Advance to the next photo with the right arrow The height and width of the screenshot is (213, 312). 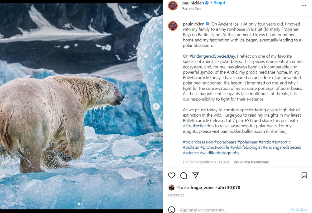coord(156,106)
